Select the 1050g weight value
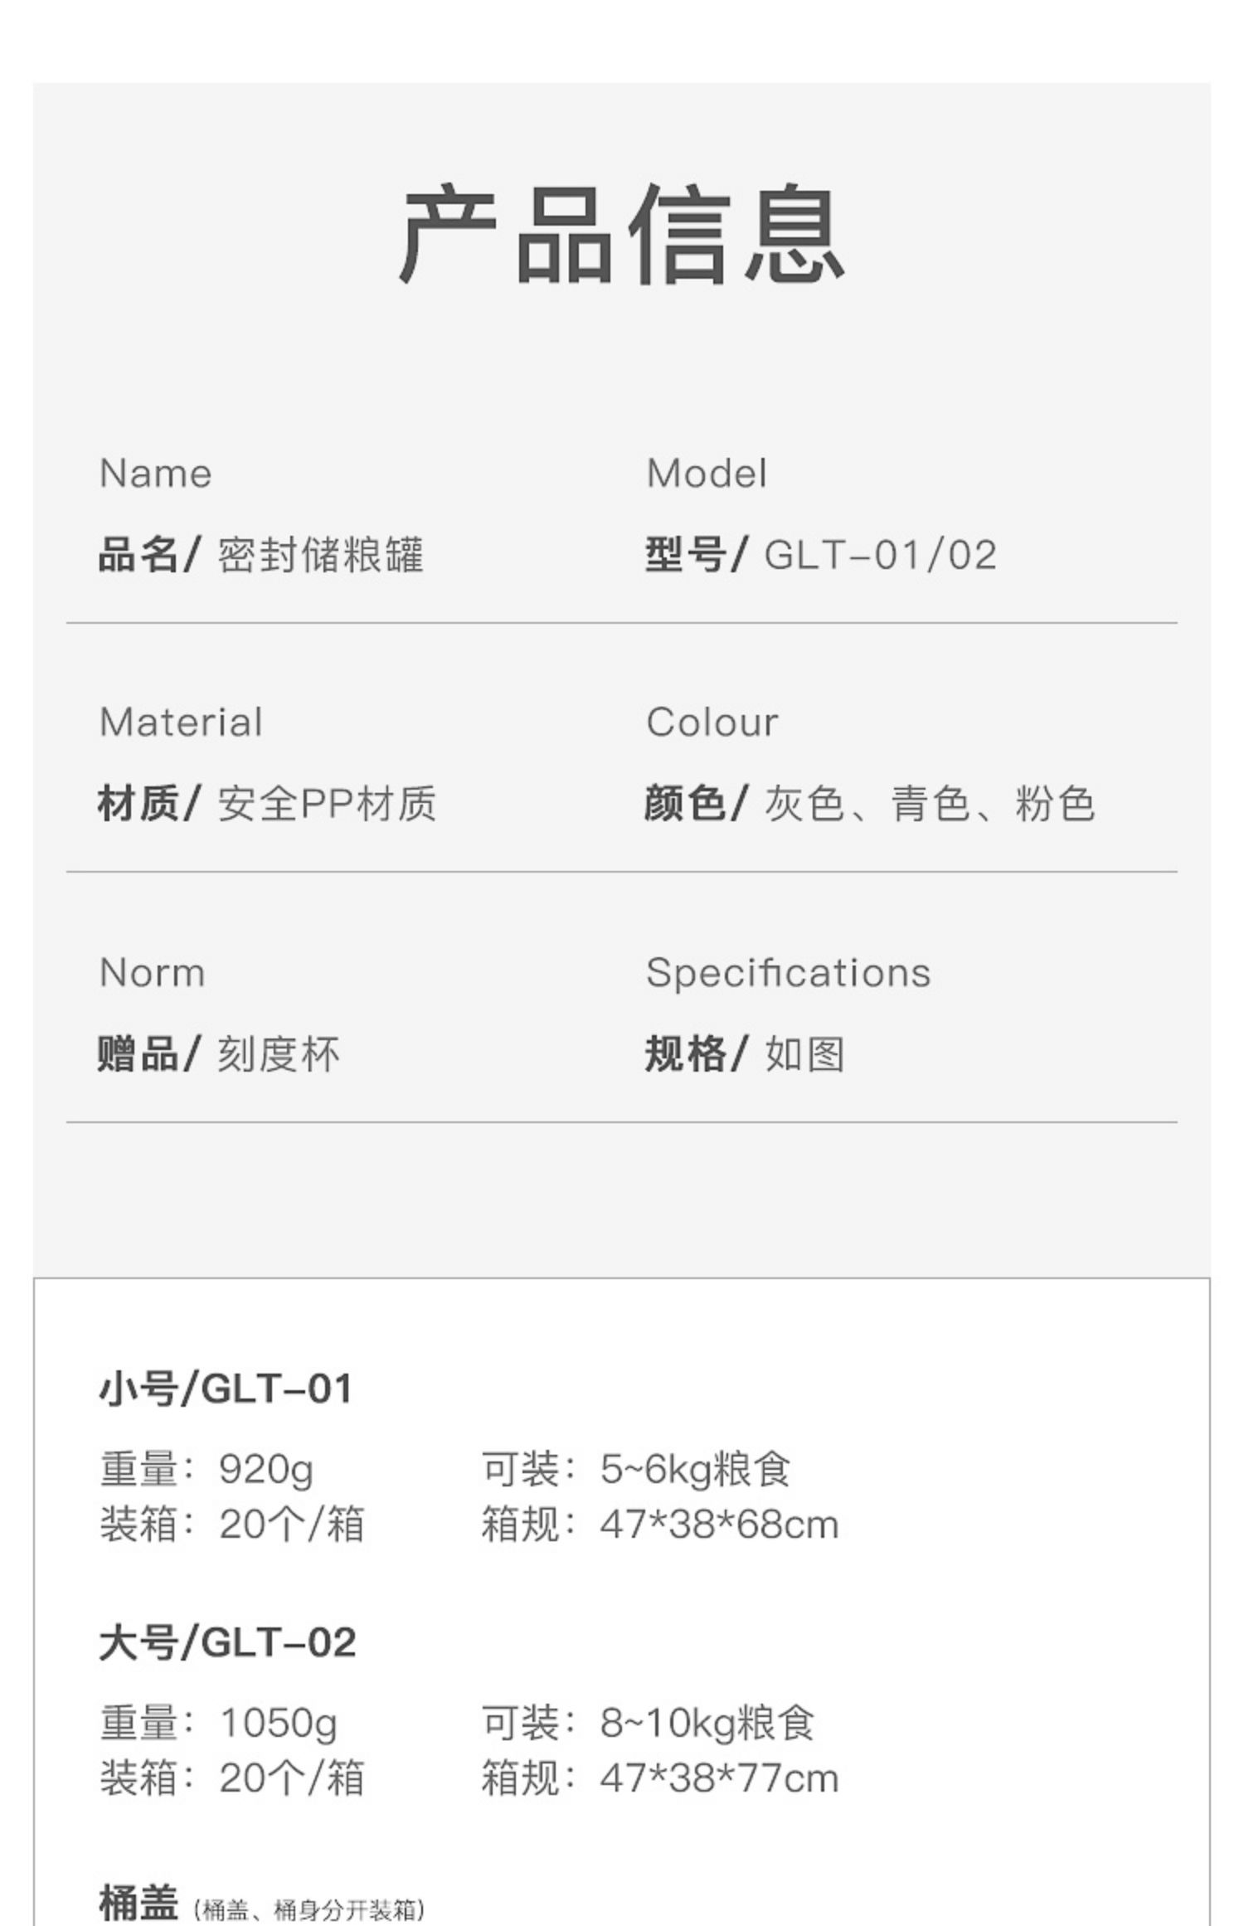Viewport: 1244px width, 1926px height. tap(278, 1724)
